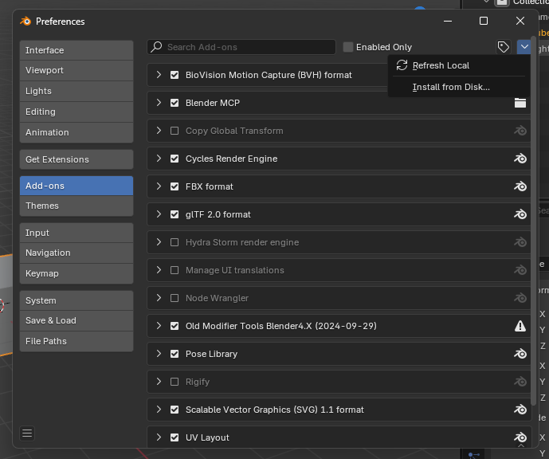Close the add-ons settings dropdown arrow button
Image resolution: width=549 pixels, height=459 pixels.
[524, 47]
